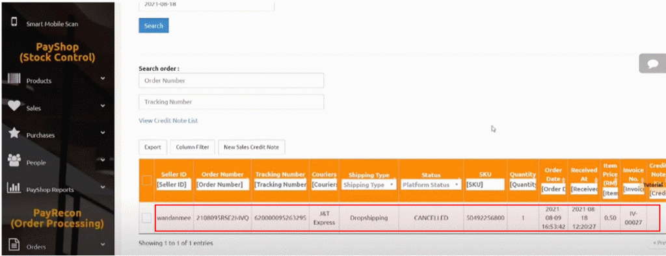The image size is (666, 256).
Task: Click the Received At column filter box
Action: pos(584,189)
